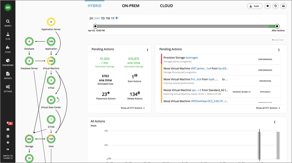292x163 pixels.
Task: Select the Application Server node 9
Action: tap(51, 22)
